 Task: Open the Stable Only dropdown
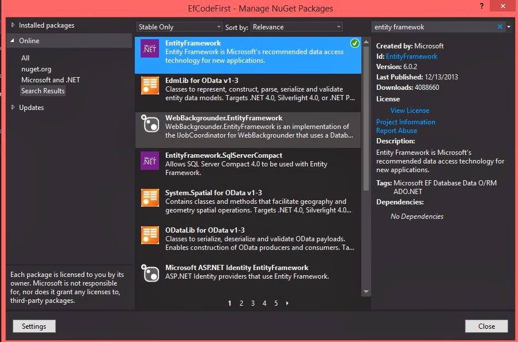pyautogui.click(x=179, y=26)
